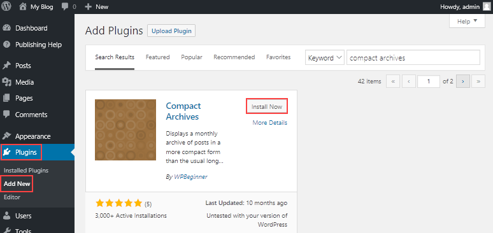Open the Keyword search type dropdown
The image size is (493, 233).
[325, 57]
